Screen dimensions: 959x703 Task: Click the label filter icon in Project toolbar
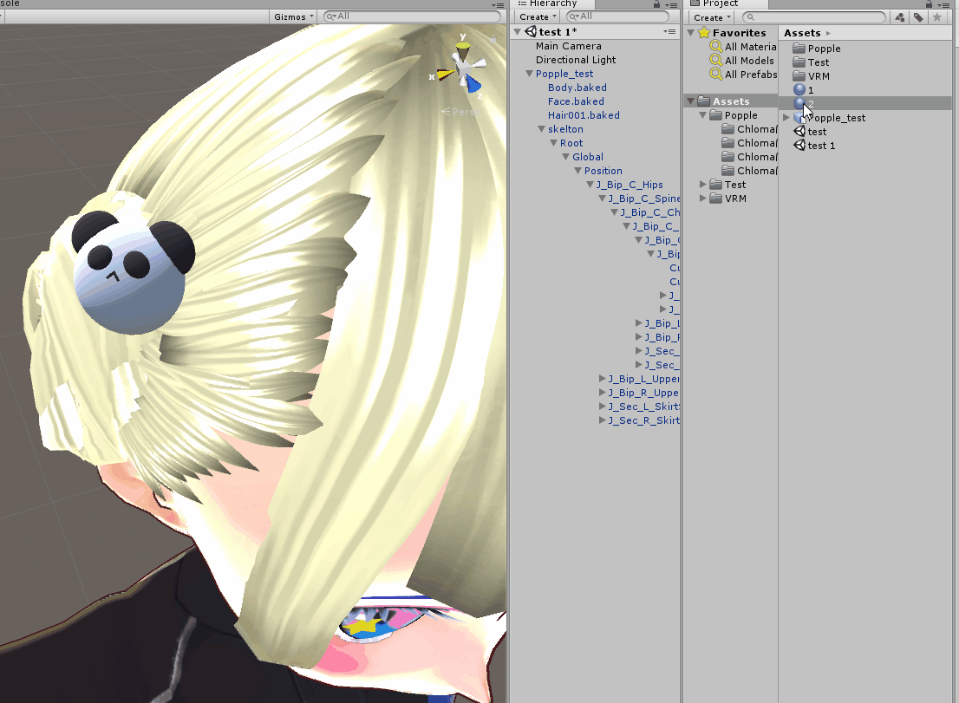918,17
